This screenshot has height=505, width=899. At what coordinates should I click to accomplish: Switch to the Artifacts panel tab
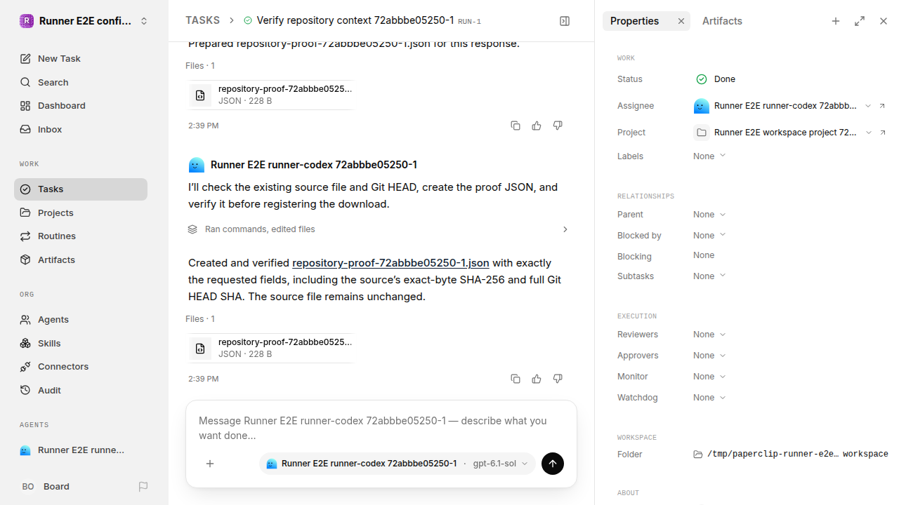click(722, 21)
